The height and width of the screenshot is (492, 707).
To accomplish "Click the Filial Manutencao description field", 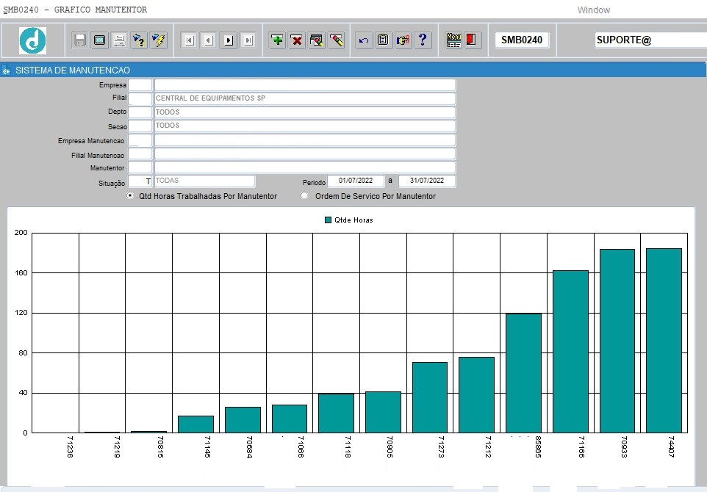I will click(305, 154).
